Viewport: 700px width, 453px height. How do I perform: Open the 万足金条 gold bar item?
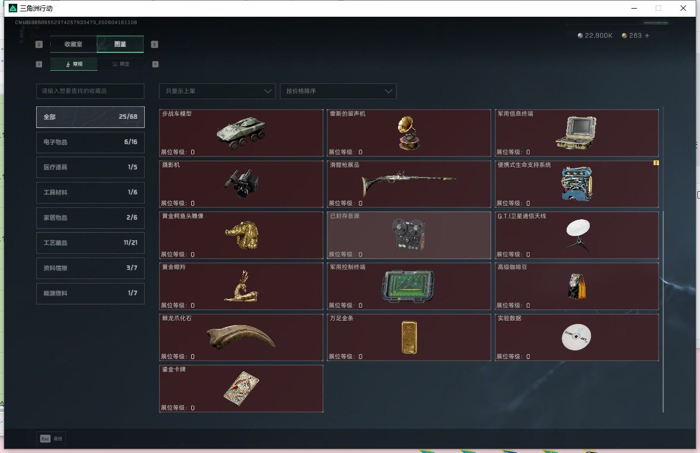coord(409,337)
